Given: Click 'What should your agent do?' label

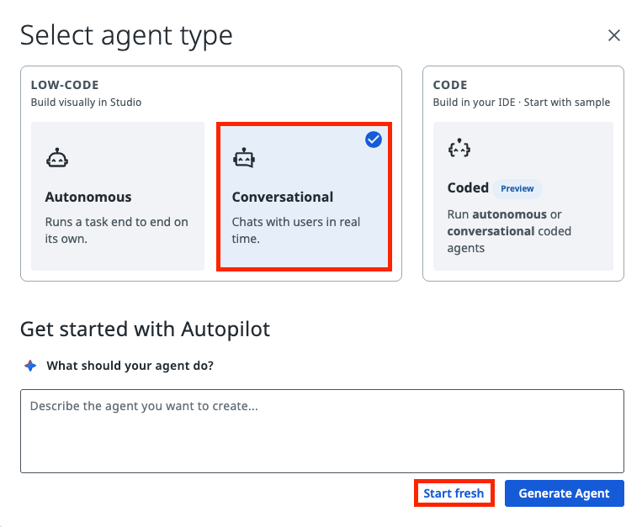Looking at the screenshot, I should (x=130, y=366).
